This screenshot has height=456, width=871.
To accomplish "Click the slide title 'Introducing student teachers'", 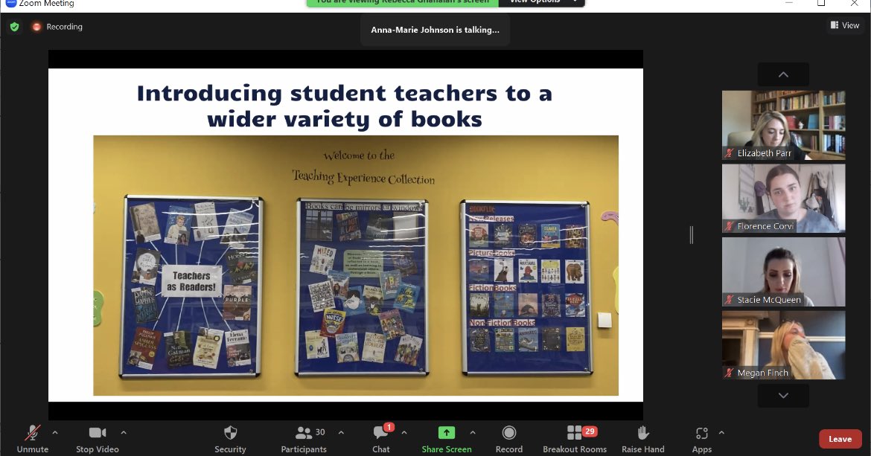I will (x=345, y=106).
